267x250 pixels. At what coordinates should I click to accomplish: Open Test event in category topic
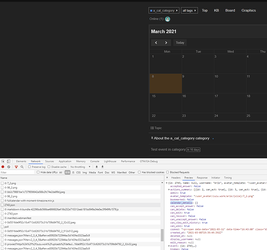[x=168, y=149]
